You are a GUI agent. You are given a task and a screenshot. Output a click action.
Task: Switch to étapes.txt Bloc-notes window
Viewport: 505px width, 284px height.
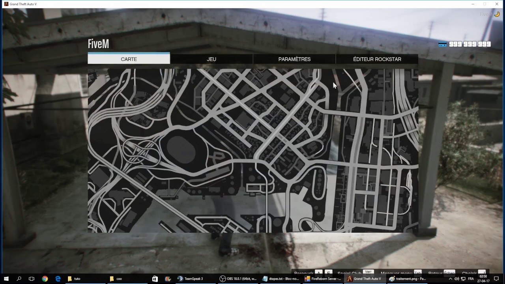[281, 278]
